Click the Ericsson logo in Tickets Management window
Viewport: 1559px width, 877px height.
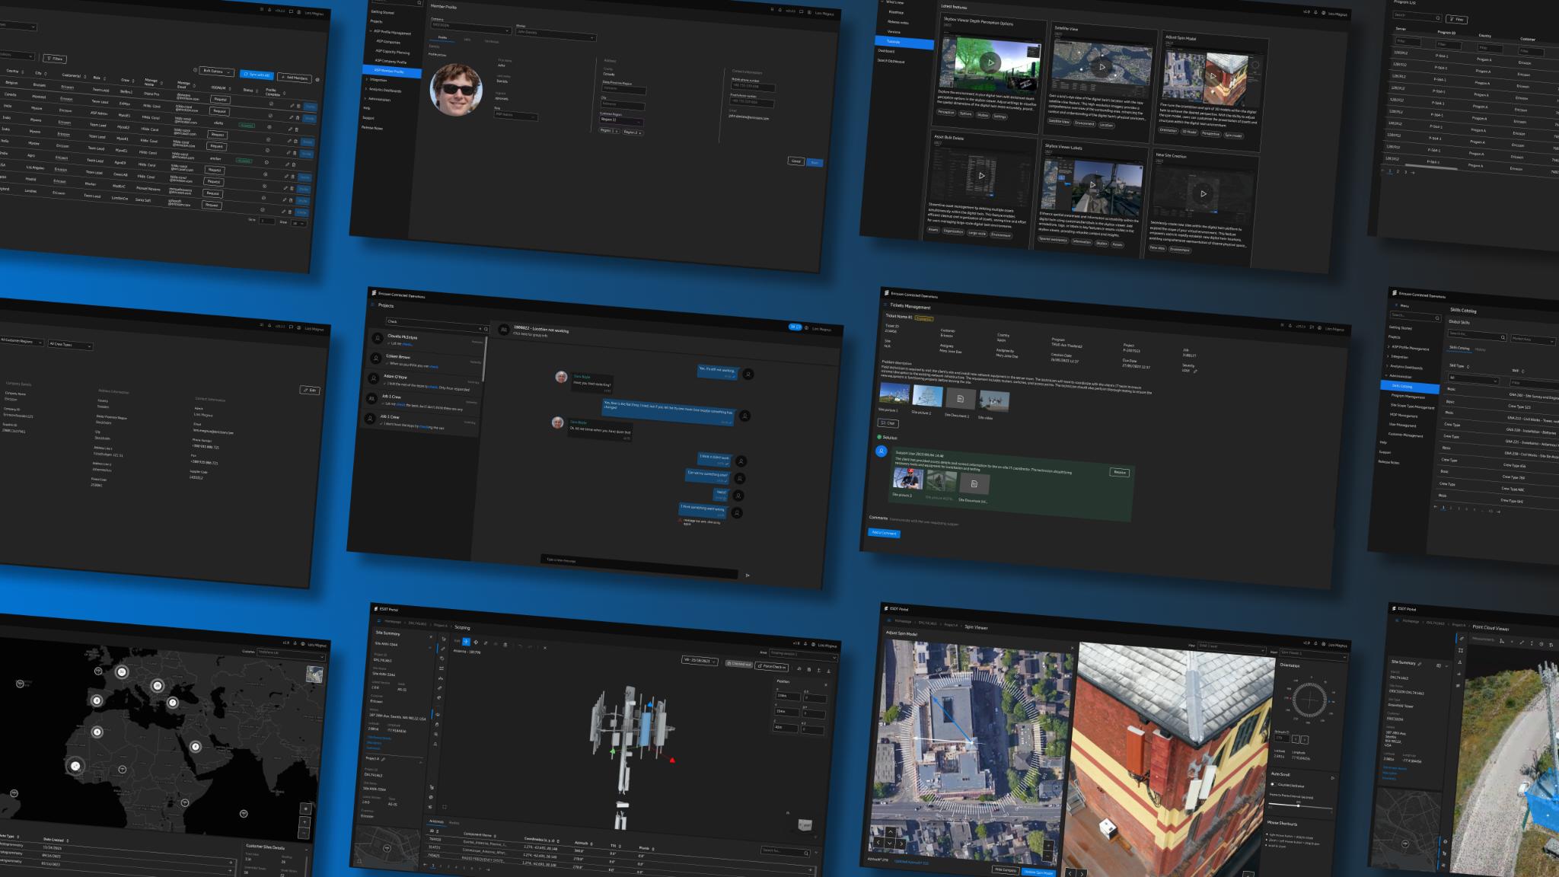click(x=886, y=292)
